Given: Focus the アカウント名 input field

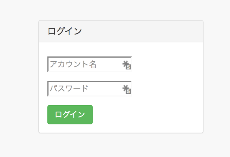Looking at the screenshot, I should [89, 64].
